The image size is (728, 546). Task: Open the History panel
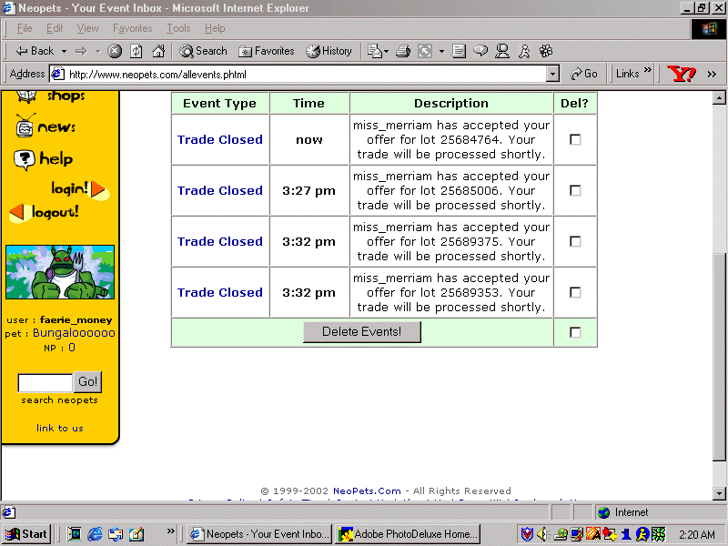pos(329,51)
